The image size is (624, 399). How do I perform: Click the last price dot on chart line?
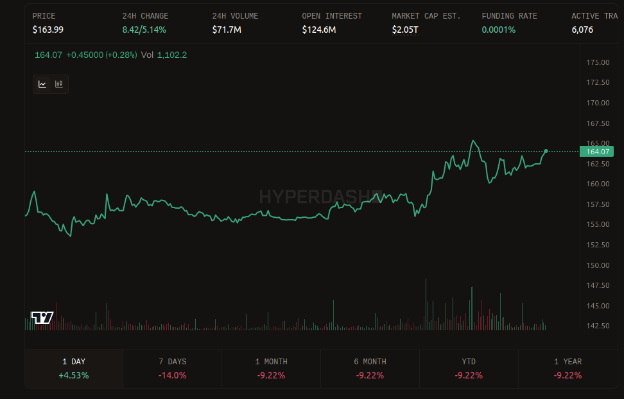546,151
